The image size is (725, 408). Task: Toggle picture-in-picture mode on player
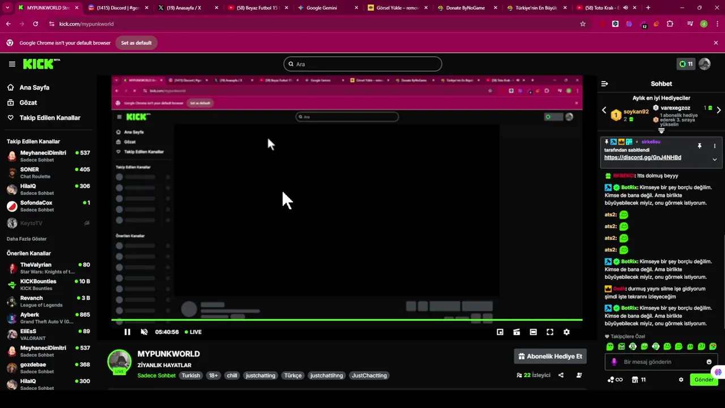(x=500, y=332)
